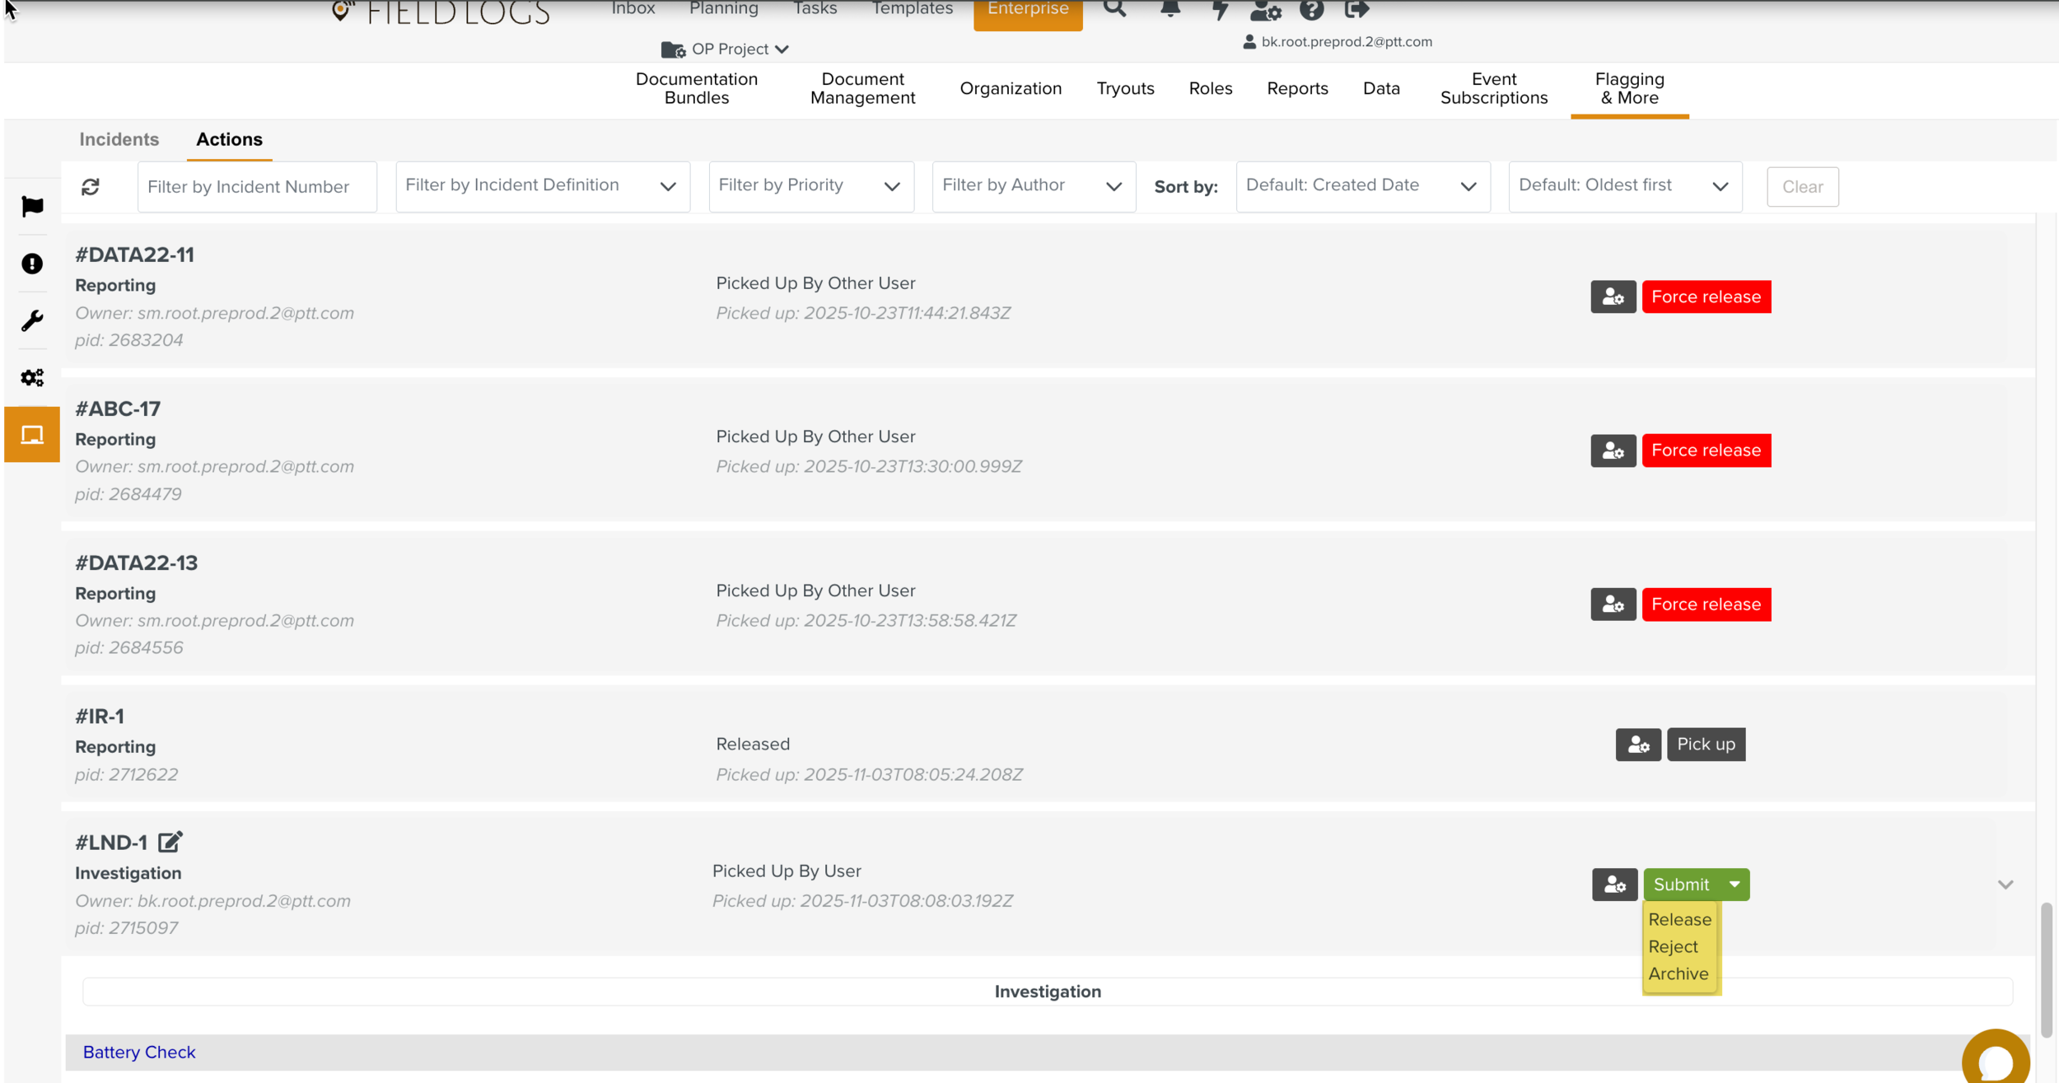Screen dimensions: 2059x1083
Task: Switch to the Incidents tab
Action: tap(119, 139)
